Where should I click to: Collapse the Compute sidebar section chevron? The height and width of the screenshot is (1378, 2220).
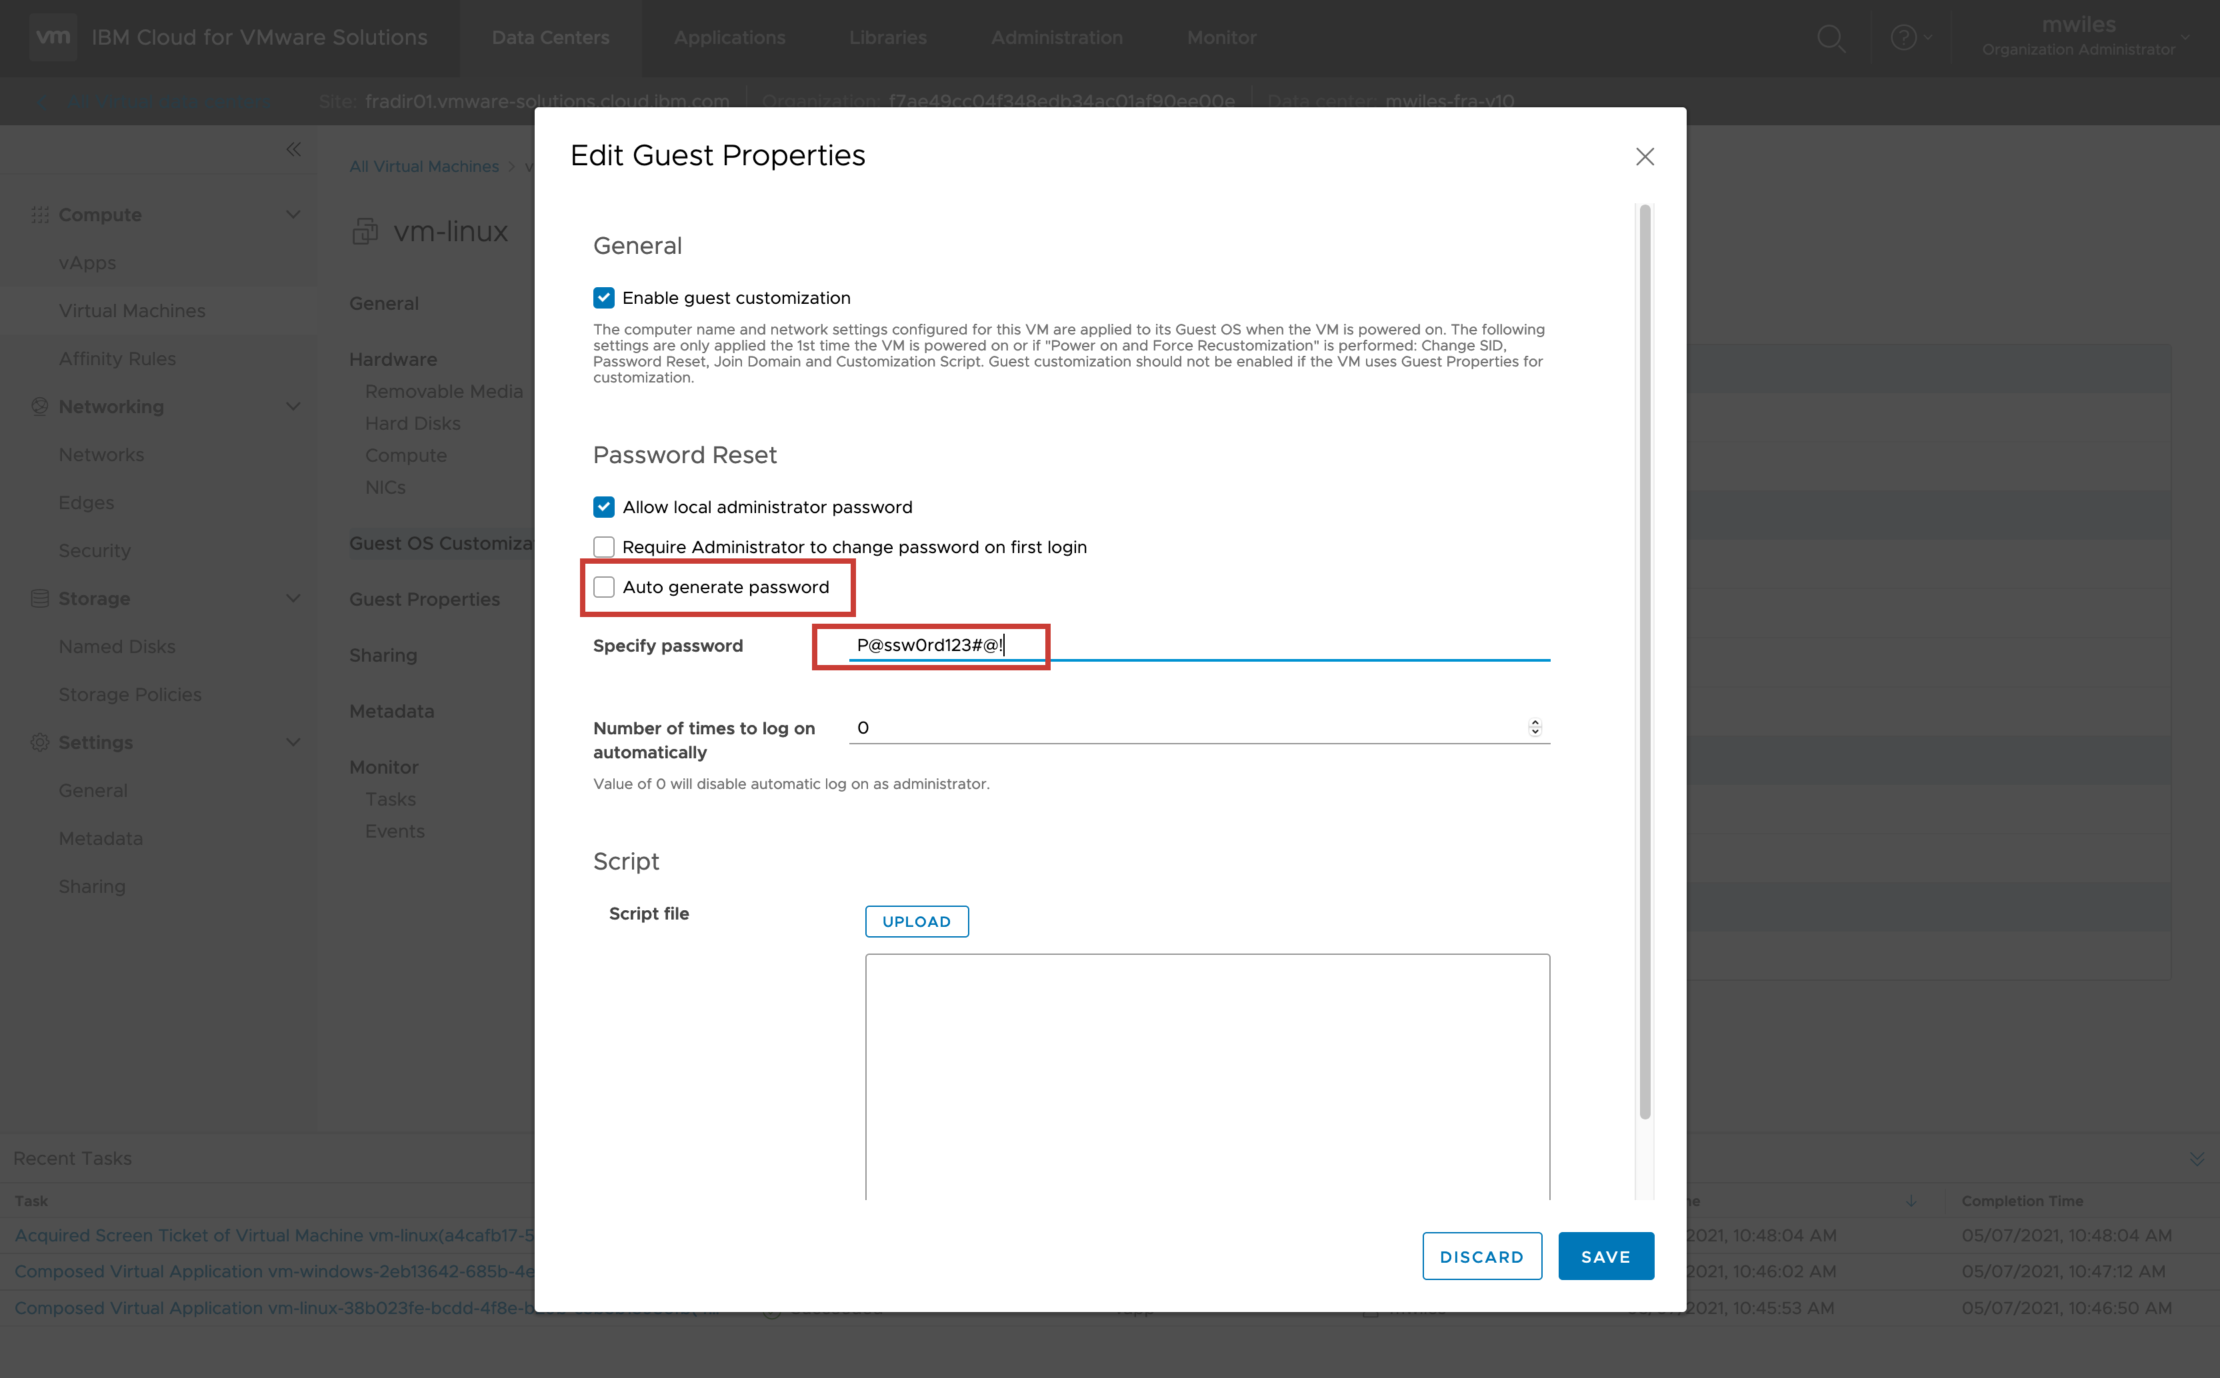[293, 215]
